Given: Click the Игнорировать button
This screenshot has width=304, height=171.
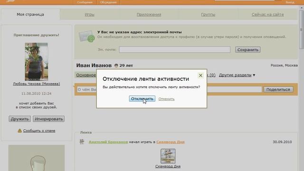Looking at the screenshot, I should [48, 119].
